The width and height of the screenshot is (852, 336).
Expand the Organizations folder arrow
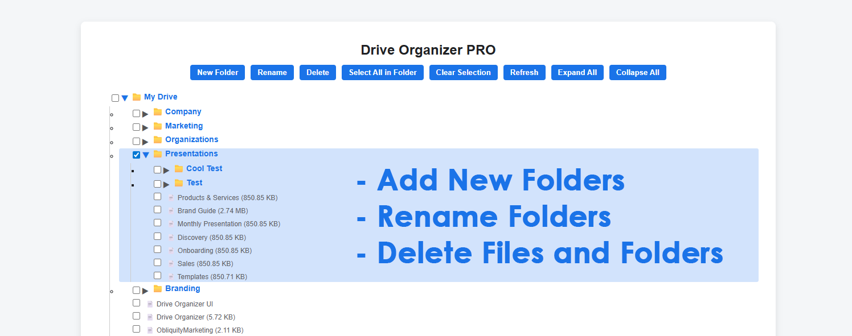click(x=145, y=142)
